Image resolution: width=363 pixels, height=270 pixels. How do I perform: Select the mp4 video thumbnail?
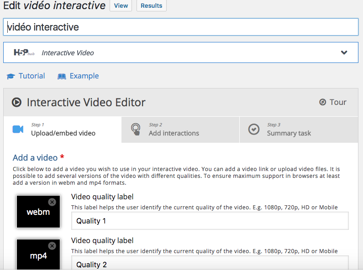coord(38,254)
